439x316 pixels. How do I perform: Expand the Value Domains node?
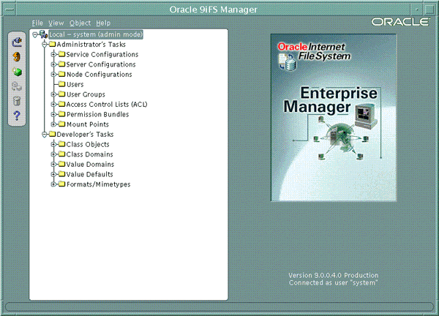click(x=53, y=165)
